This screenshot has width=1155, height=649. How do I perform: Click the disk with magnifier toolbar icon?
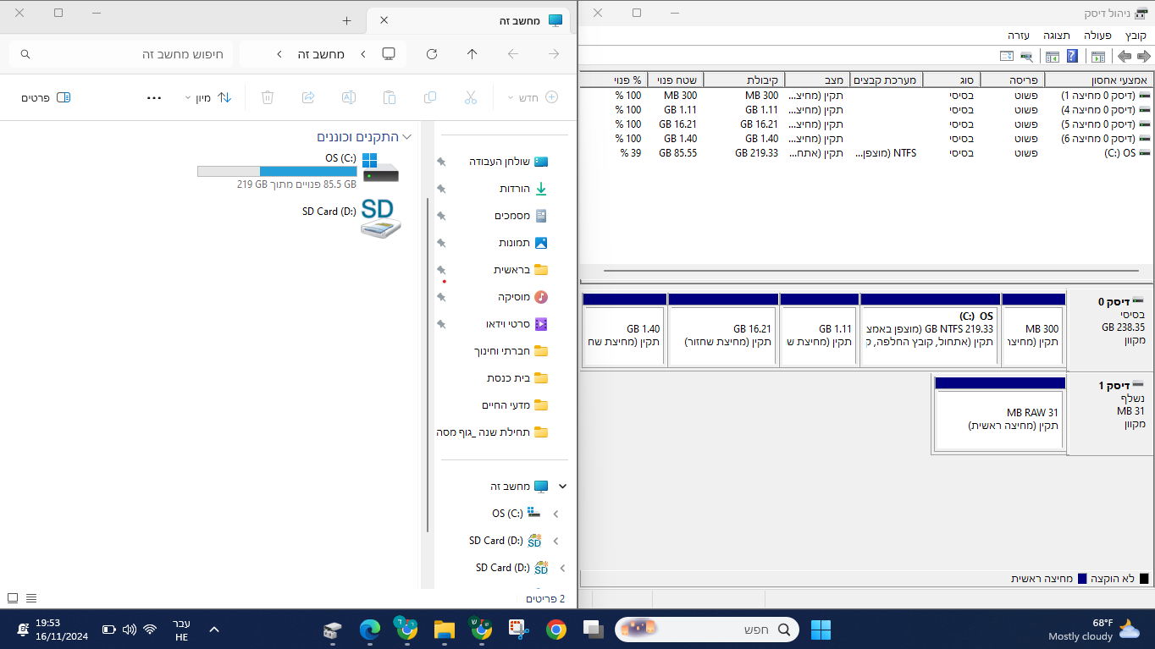(1026, 56)
